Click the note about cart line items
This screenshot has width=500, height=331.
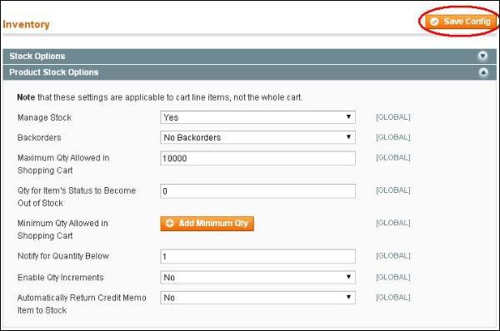[159, 97]
